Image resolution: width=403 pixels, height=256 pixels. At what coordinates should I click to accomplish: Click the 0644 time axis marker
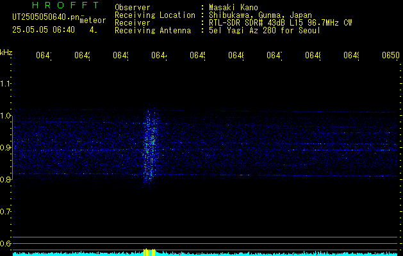(x=159, y=56)
